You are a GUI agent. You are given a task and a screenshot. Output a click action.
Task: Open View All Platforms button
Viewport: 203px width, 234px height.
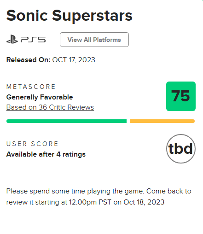tap(94, 40)
